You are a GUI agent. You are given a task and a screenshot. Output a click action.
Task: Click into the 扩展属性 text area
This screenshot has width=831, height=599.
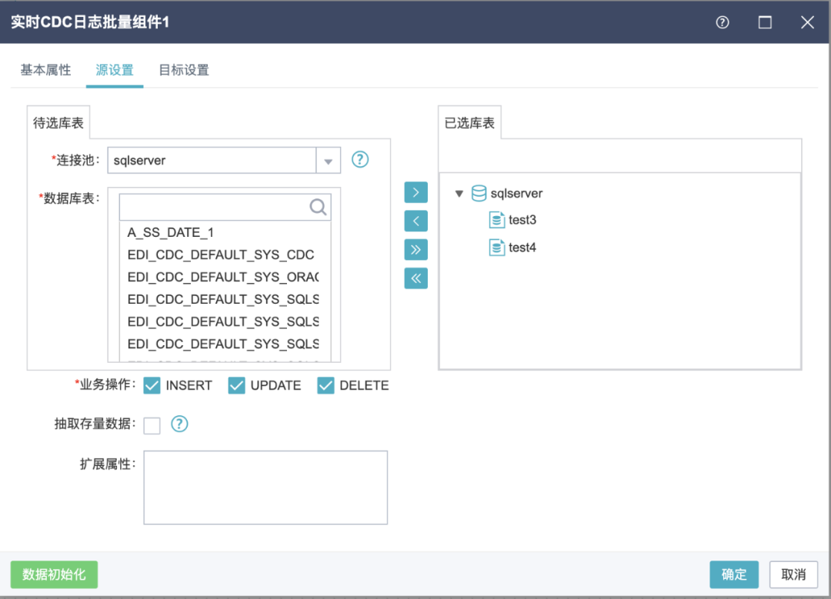(x=265, y=488)
